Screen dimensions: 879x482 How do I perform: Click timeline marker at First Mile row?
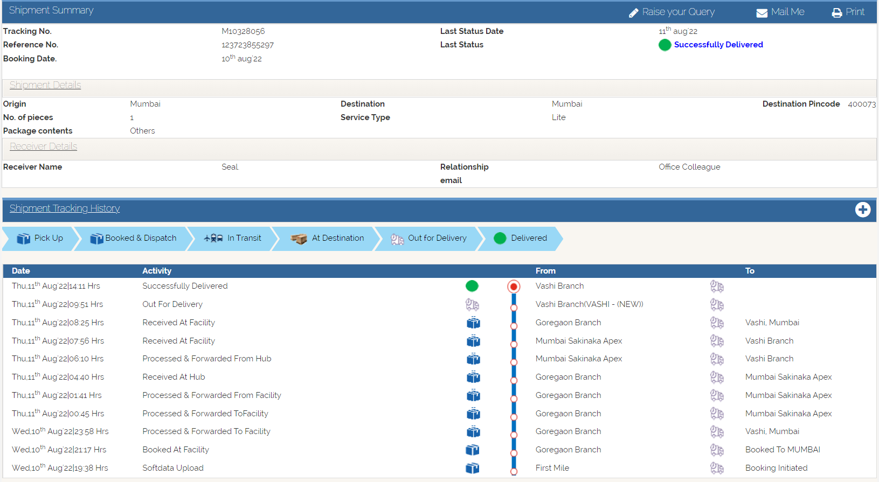point(514,471)
